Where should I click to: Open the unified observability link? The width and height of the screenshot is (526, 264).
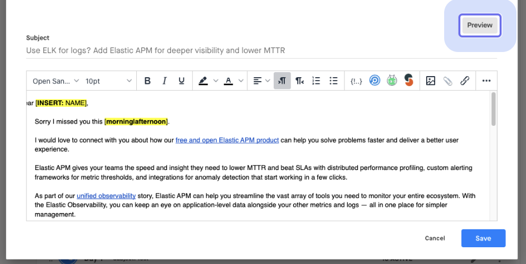(x=106, y=196)
